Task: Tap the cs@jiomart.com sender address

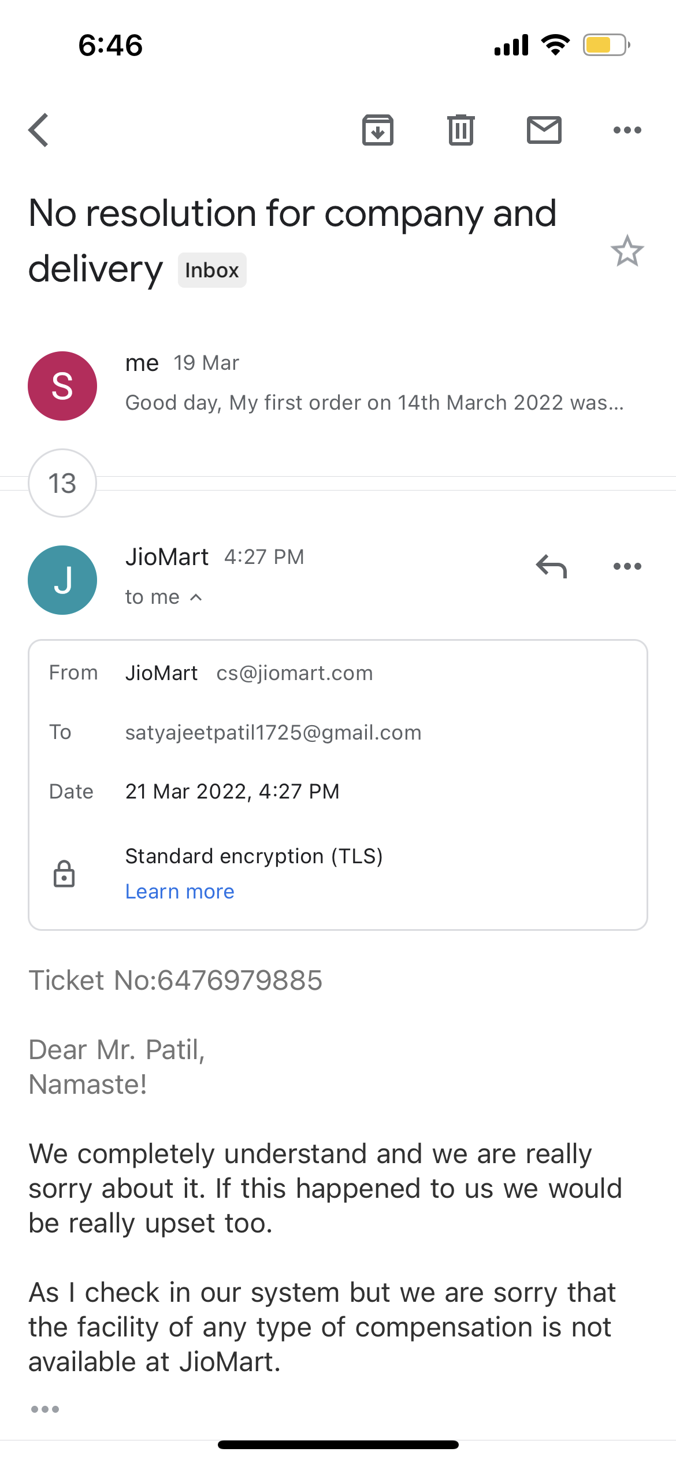Action: (x=295, y=673)
